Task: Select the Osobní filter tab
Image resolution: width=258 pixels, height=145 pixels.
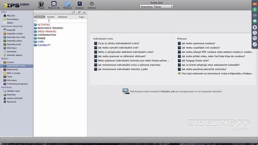Action: point(51,17)
